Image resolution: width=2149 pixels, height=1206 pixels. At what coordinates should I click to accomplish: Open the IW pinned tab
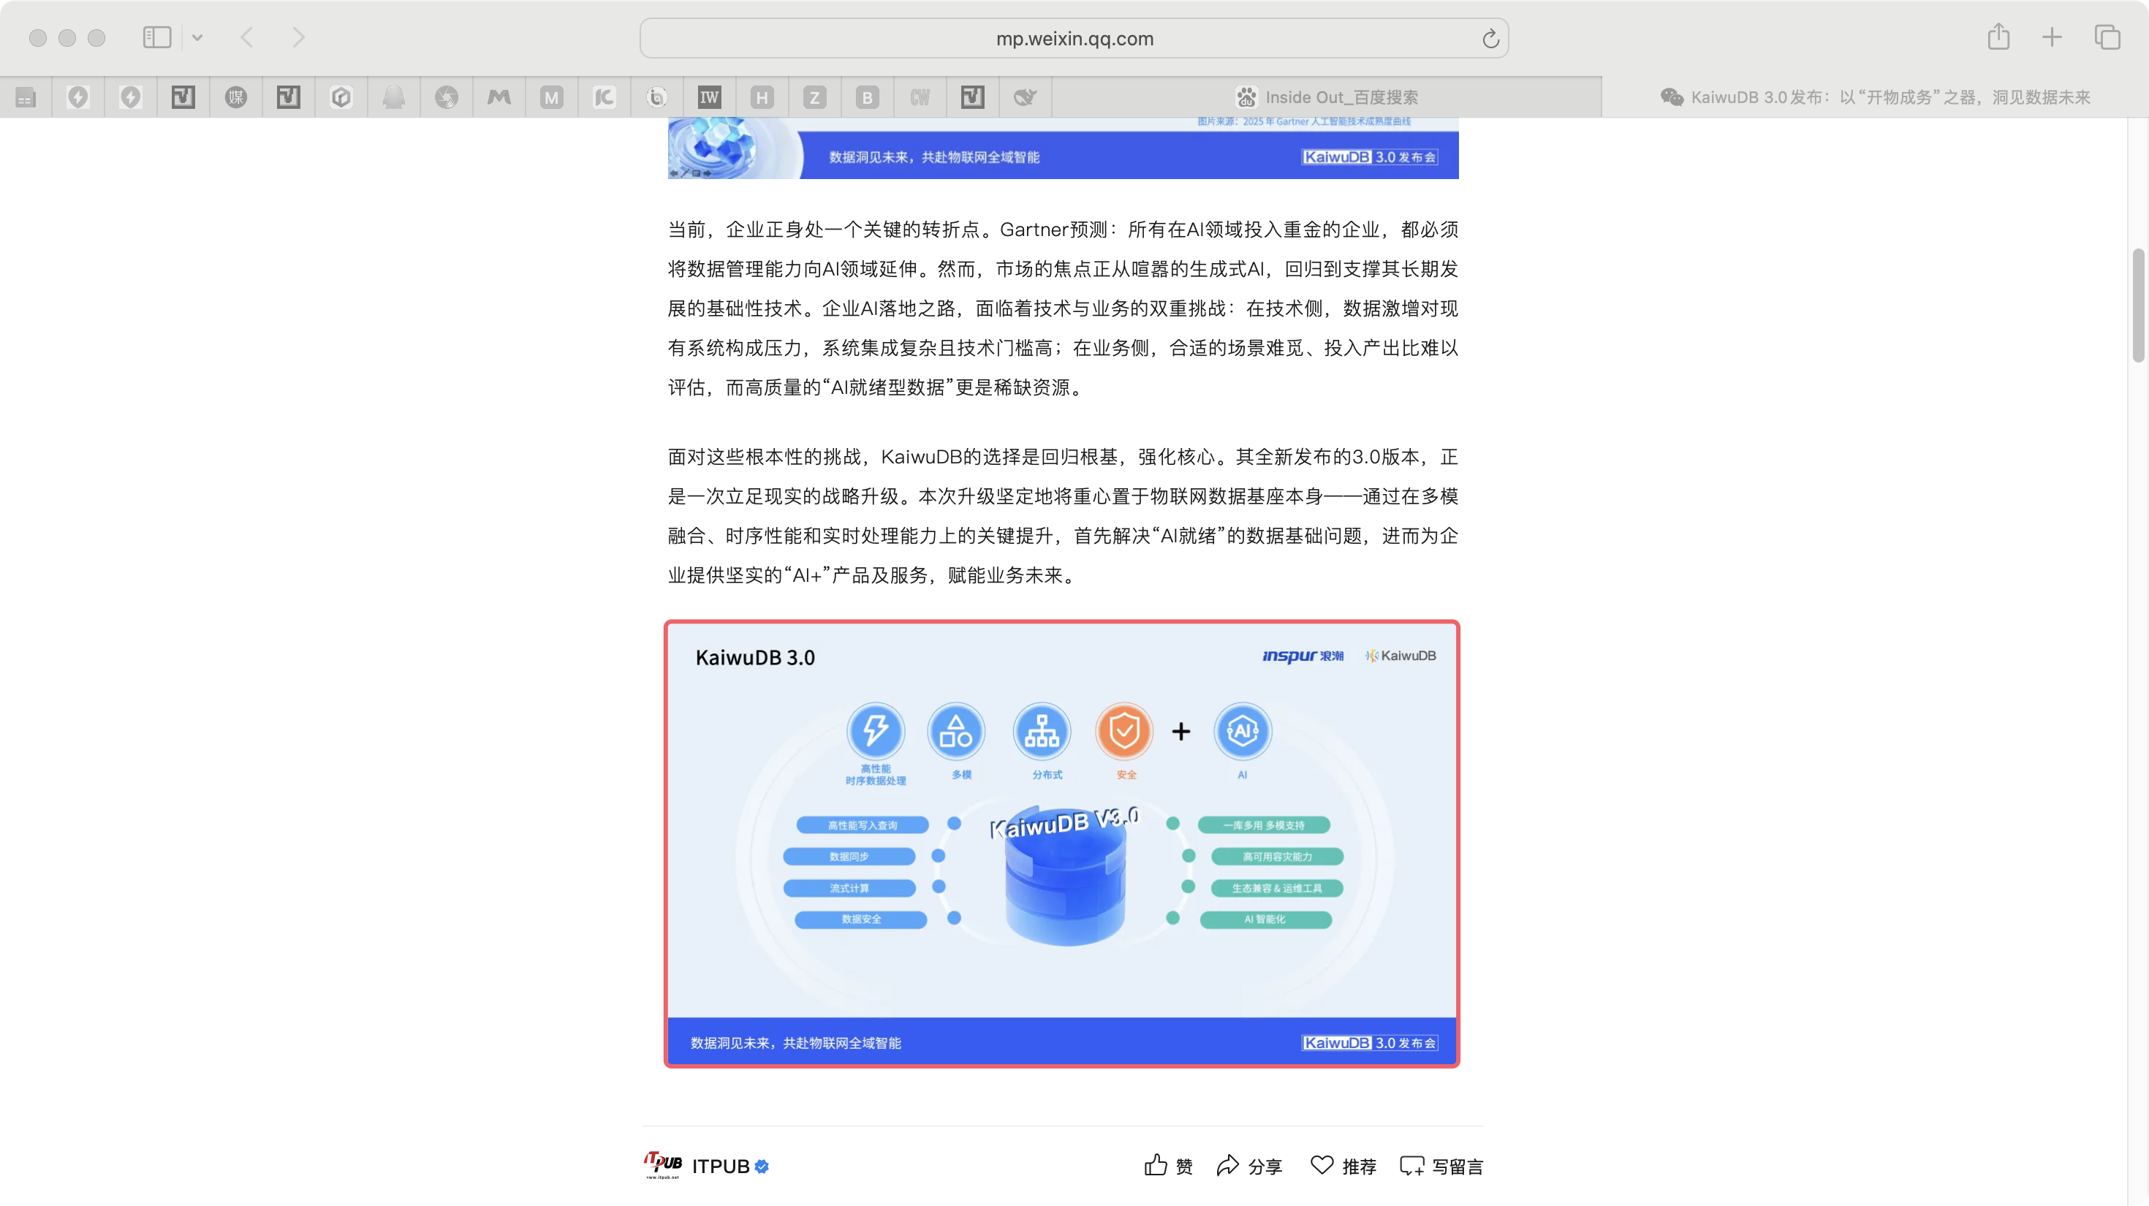pos(709,98)
